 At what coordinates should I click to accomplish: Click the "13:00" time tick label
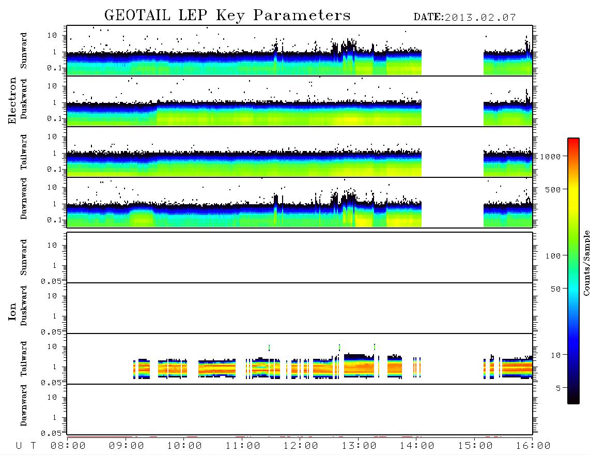[x=359, y=446]
